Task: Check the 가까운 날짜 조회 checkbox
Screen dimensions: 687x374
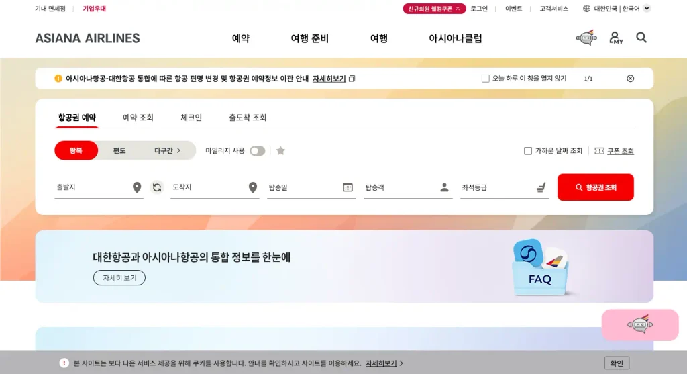Action: tap(528, 151)
